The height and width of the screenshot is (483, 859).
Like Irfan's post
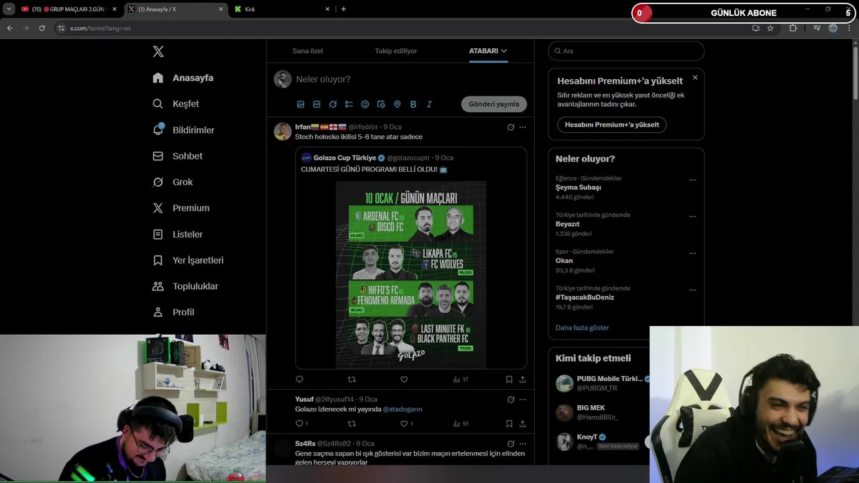click(404, 379)
